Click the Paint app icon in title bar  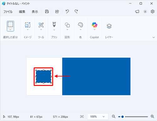coord(3,3)
